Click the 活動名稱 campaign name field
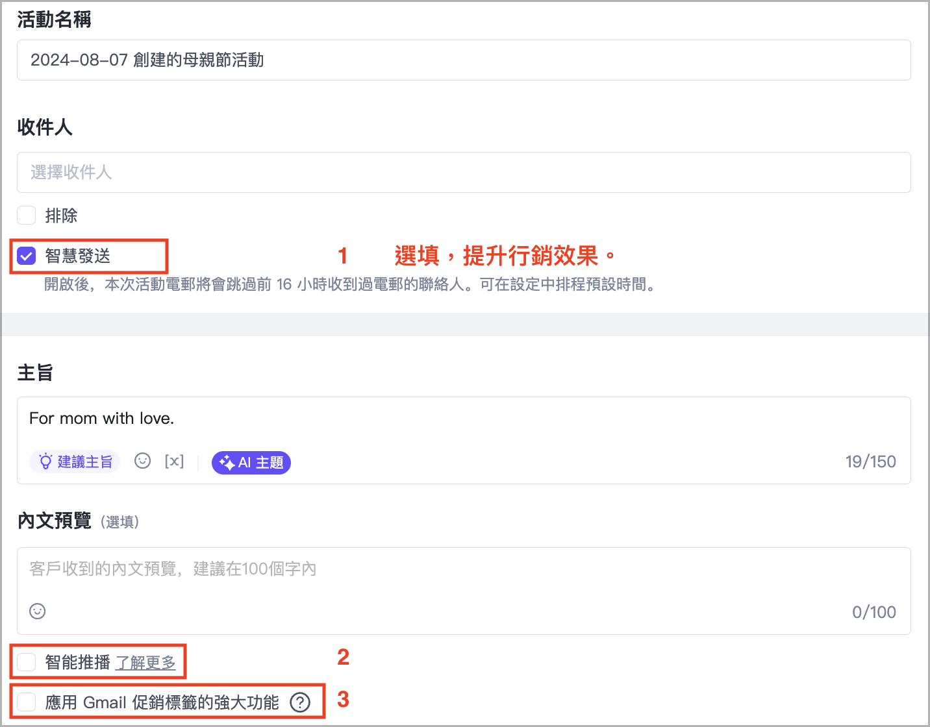Image resolution: width=930 pixels, height=727 pixels. point(464,60)
